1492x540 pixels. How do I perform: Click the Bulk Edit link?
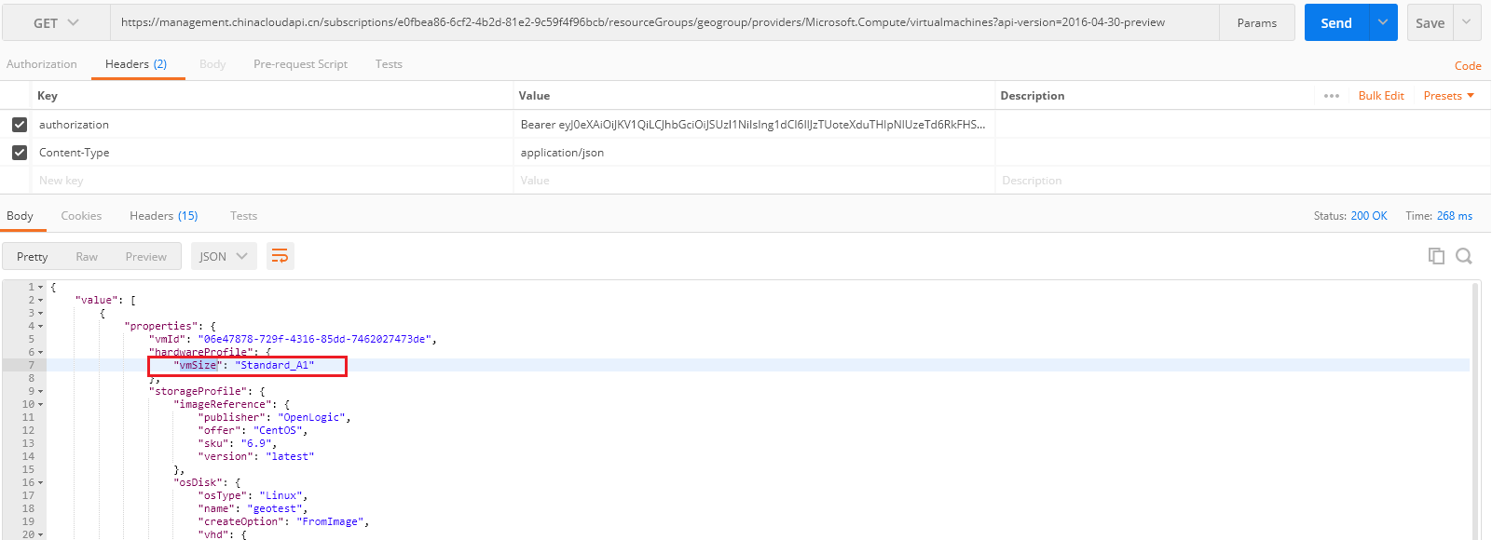click(x=1380, y=96)
